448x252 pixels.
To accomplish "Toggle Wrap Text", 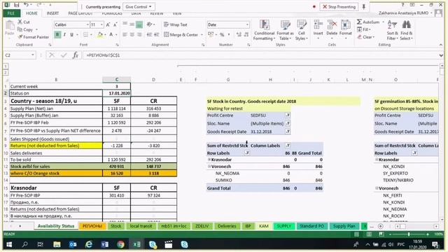I will click(176, 24).
